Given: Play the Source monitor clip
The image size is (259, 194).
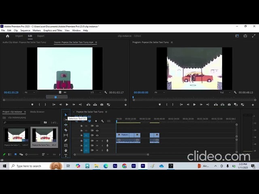Looking at the screenshot, I should point(67,105).
